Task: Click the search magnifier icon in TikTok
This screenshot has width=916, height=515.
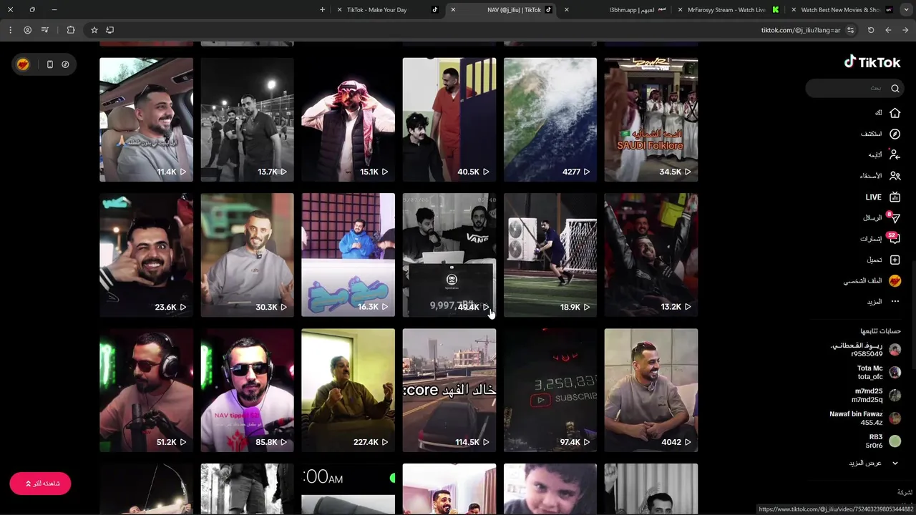Action: 895,89
